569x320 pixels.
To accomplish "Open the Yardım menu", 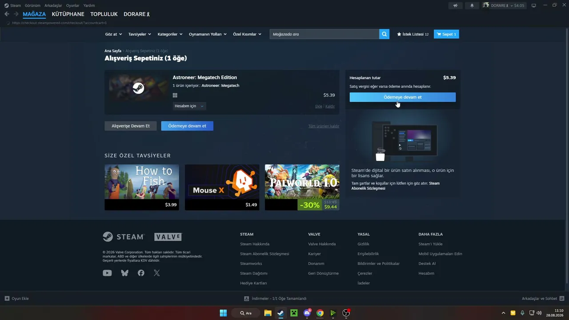I will coord(89,5).
